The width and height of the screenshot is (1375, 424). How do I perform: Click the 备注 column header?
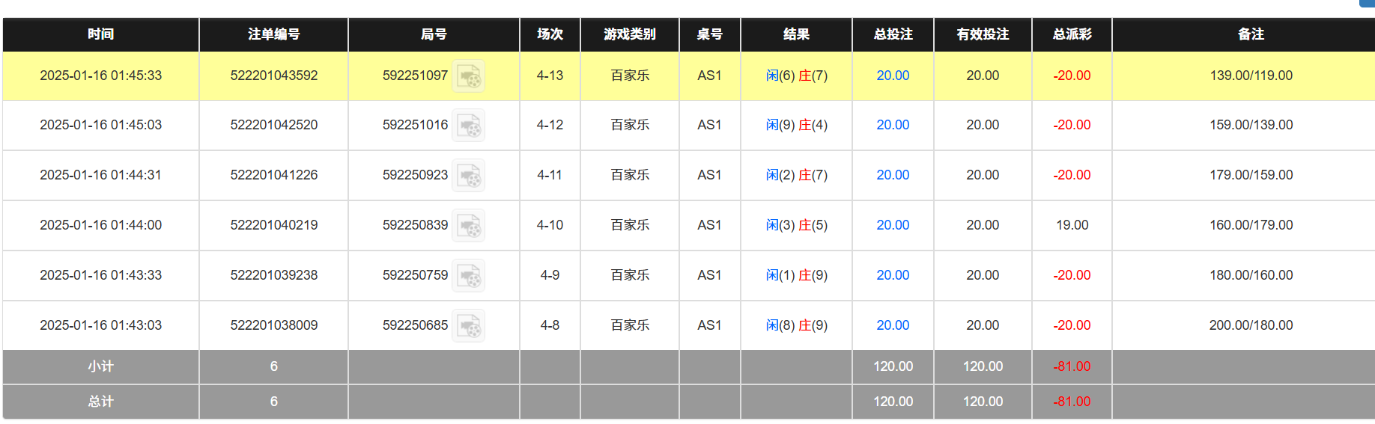tap(1250, 34)
